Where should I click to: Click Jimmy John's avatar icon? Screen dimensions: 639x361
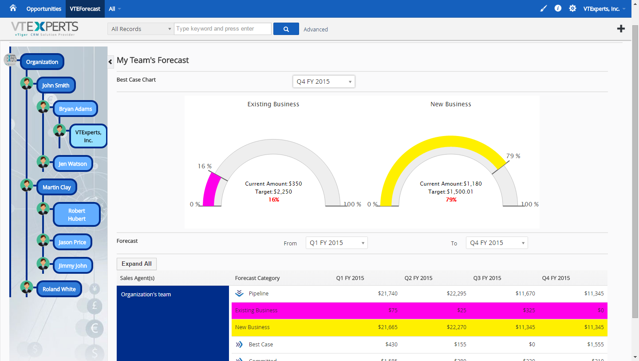pos(43,264)
